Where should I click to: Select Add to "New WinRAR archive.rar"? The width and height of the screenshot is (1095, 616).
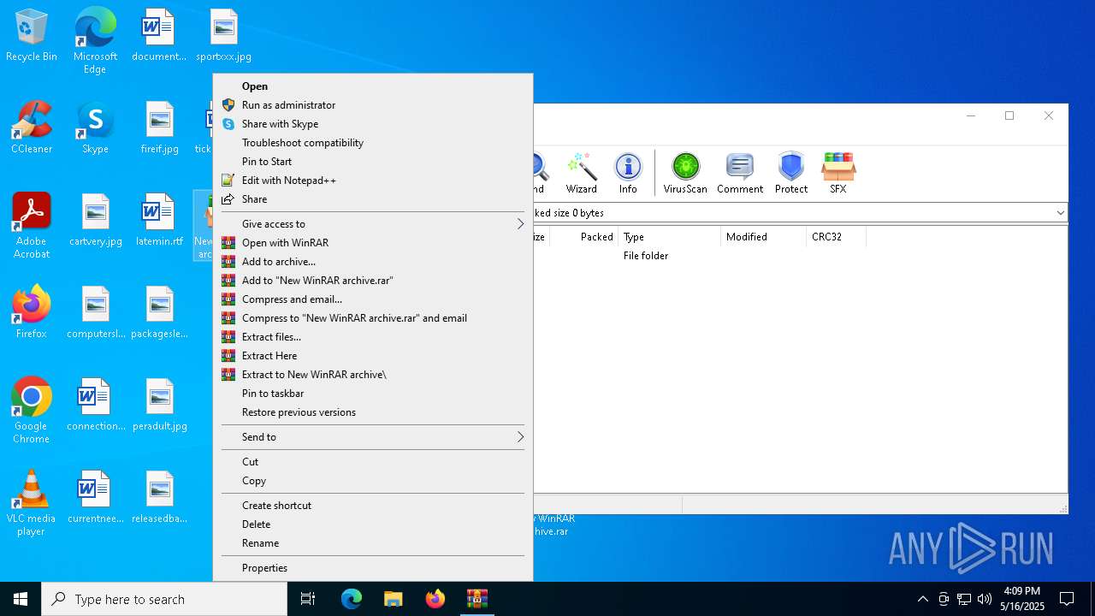(x=372, y=281)
